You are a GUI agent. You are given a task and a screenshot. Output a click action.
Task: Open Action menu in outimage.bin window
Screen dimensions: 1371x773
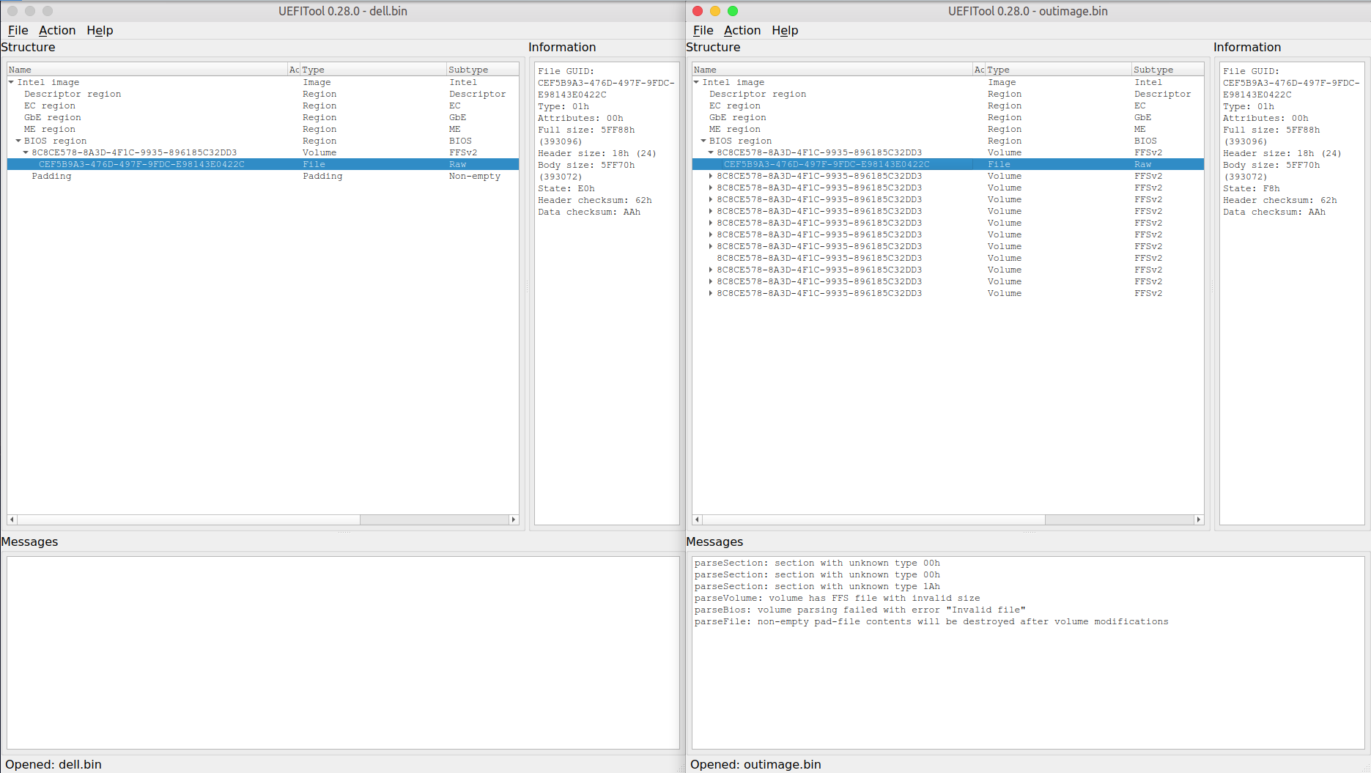tap(742, 30)
